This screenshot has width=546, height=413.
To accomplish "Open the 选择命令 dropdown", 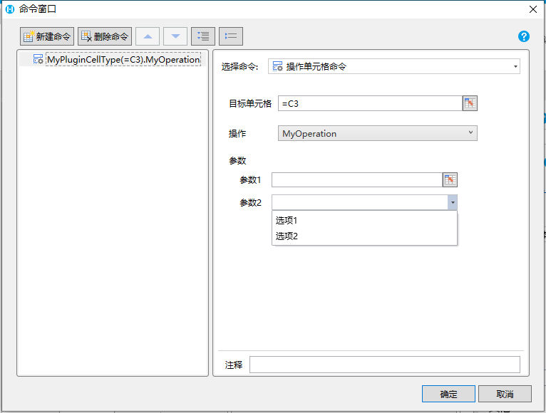I will click(394, 66).
